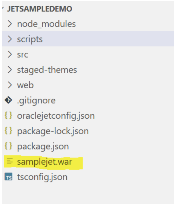Collapse the JETSAMPLEDEMO root section
Image resolution: width=174 pixels, height=204 pixels.
coord(2,8)
